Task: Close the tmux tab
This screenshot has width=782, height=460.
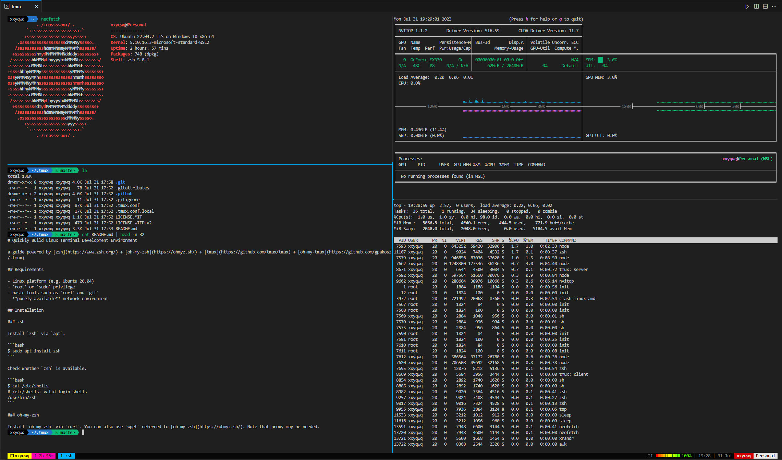Action: click(x=37, y=7)
